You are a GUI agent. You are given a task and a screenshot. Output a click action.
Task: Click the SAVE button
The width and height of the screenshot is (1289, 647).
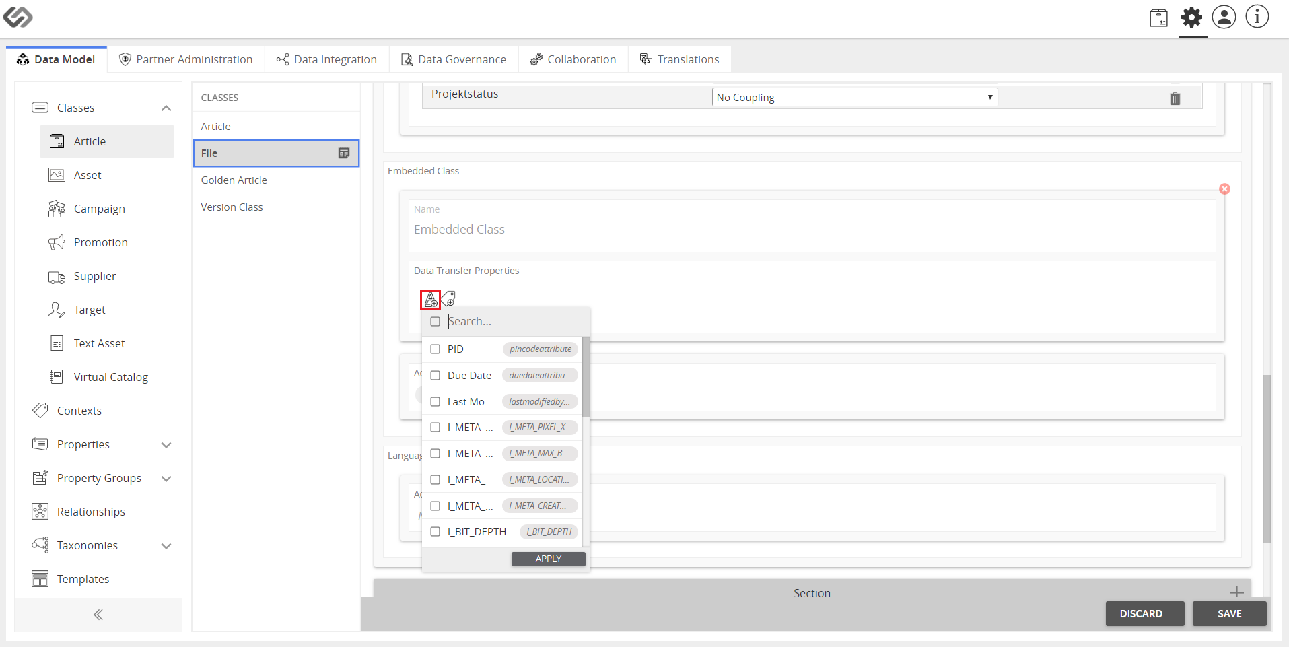point(1230,614)
